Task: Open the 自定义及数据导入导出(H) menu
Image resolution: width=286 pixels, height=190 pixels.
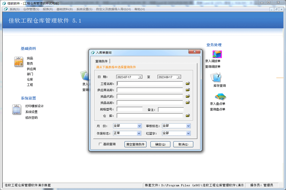Action: pyautogui.click(x=113, y=9)
